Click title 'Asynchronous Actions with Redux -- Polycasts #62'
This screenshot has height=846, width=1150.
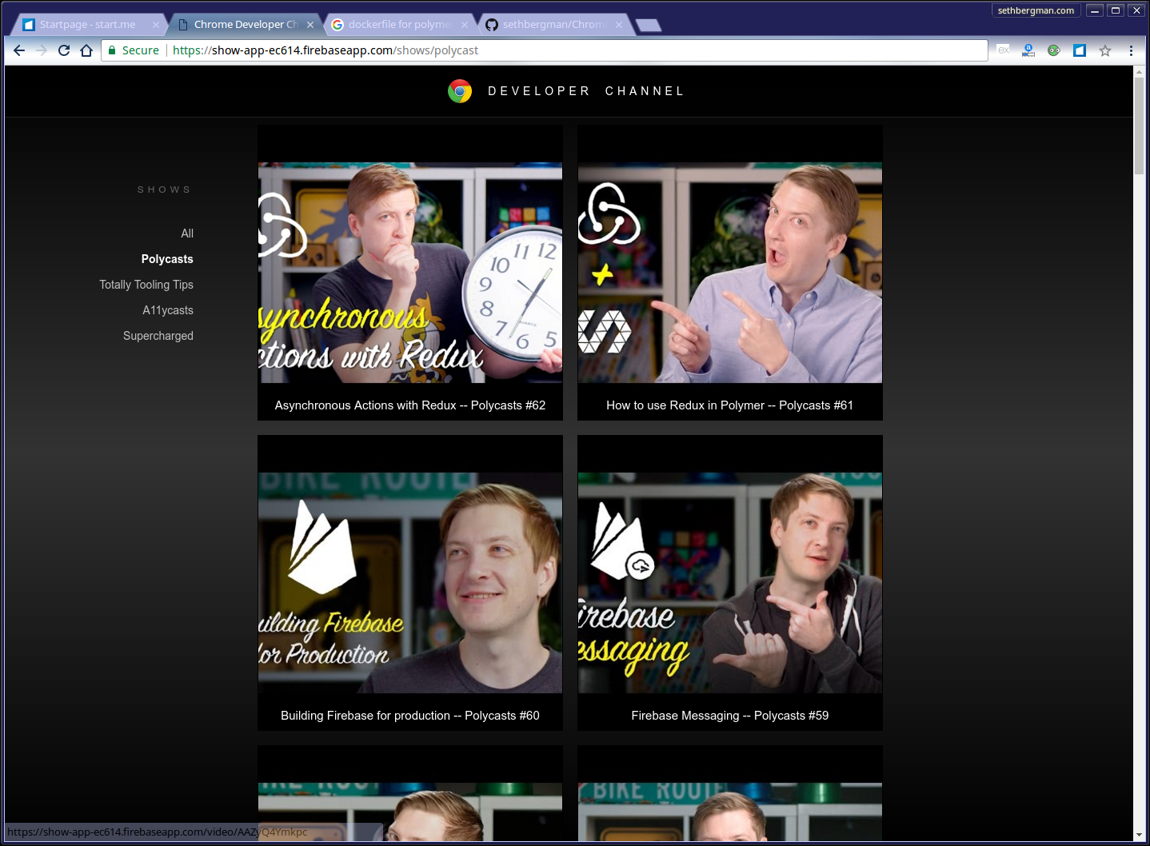click(410, 405)
